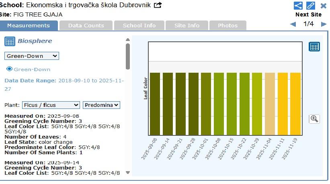This screenshot has height=184, width=330.
Task: Open the Site Info tab
Action: (x=187, y=25)
